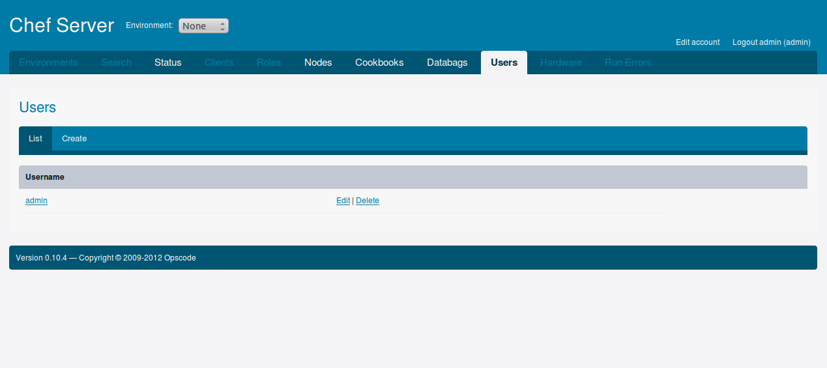Viewport: 827px width, 368px height.
Task: Open the Clients tab
Action: pyautogui.click(x=219, y=63)
